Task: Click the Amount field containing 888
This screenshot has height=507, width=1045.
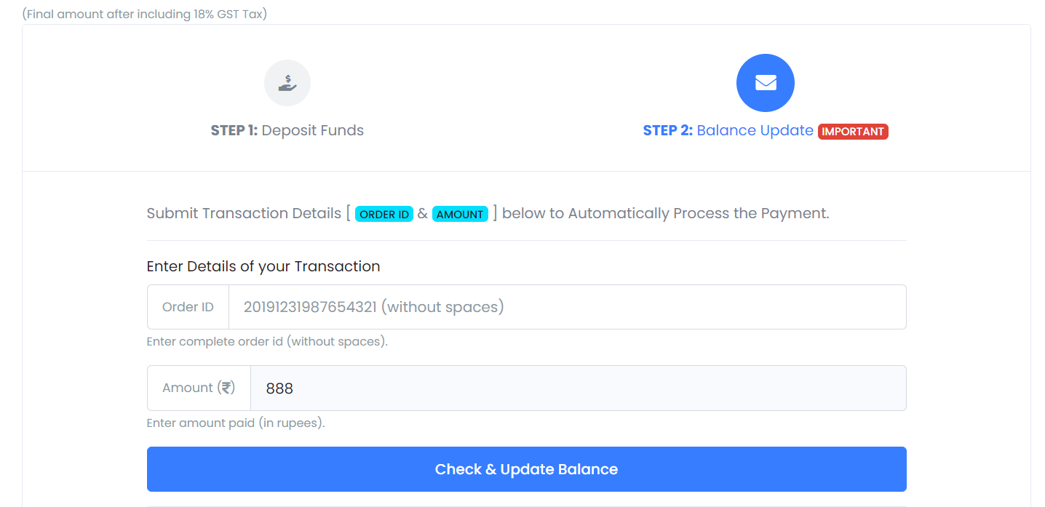Action: click(x=578, y=388)
